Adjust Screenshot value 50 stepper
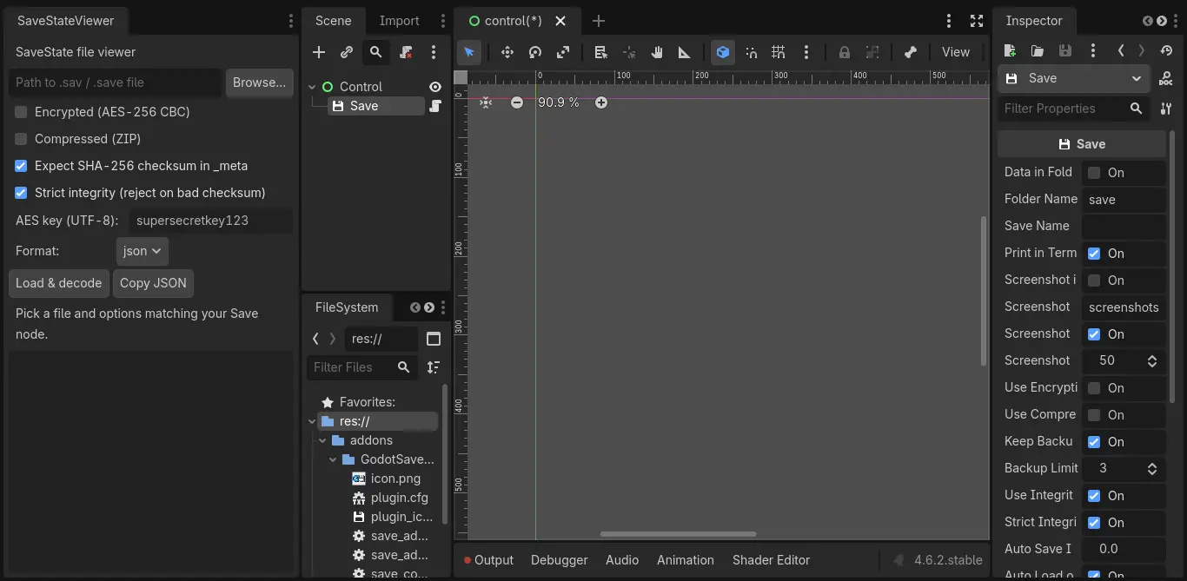1187x581 pixels. click(1152, 360)
